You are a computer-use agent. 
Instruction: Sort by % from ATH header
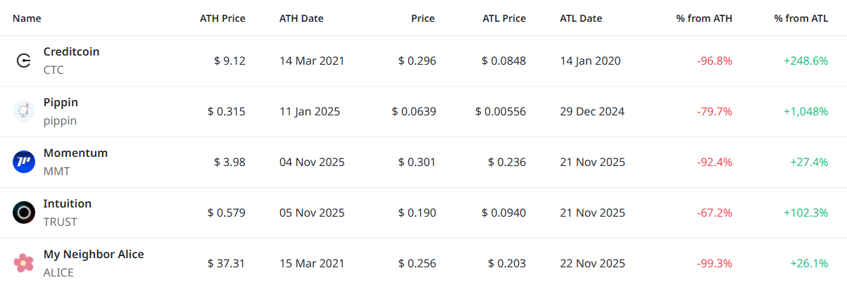[x=704, y=18]
